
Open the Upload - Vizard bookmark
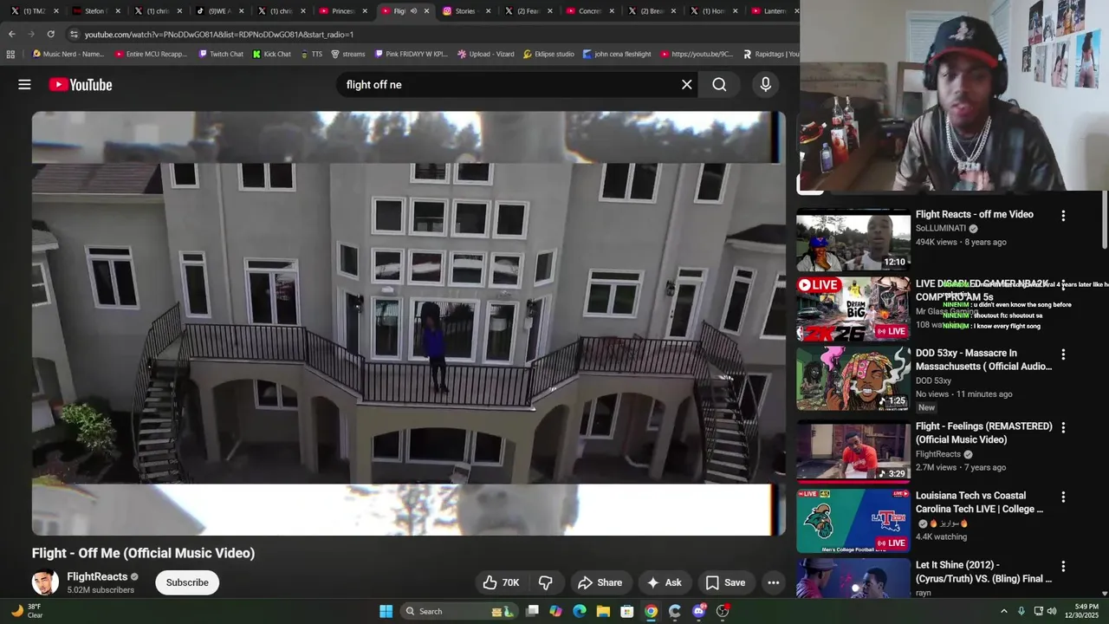485,54
